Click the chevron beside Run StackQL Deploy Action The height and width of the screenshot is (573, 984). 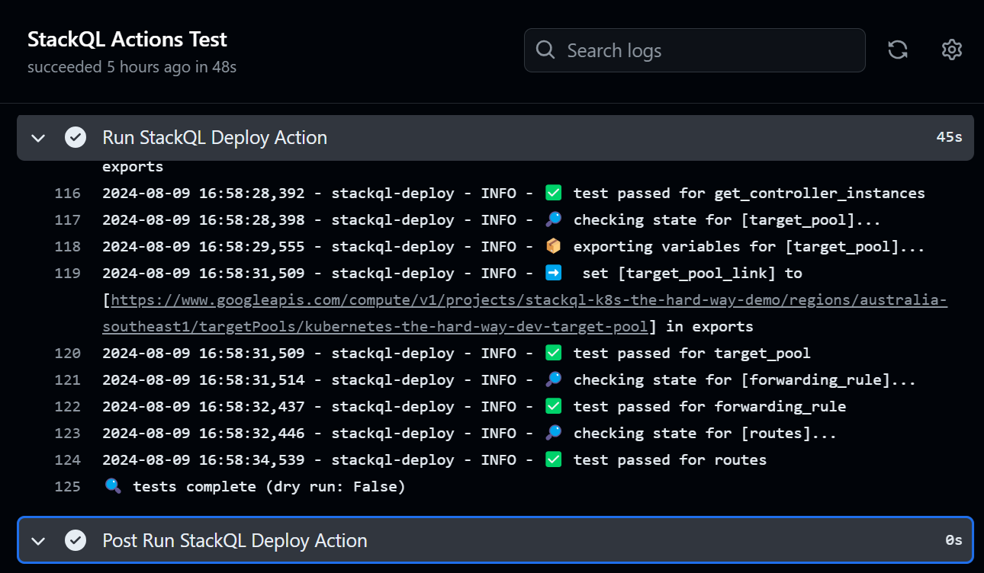(x=37, y=137)
